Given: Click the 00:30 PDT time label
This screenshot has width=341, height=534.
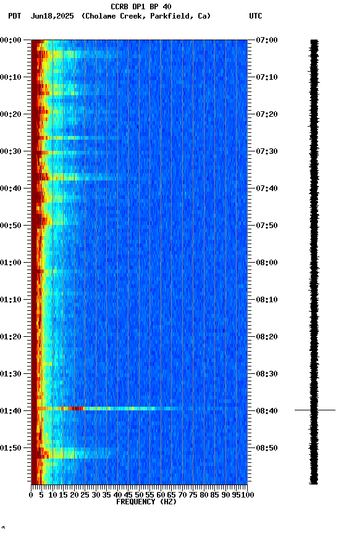Looking at the screenshot, I should pyautogui.click(x=11, y=151).
